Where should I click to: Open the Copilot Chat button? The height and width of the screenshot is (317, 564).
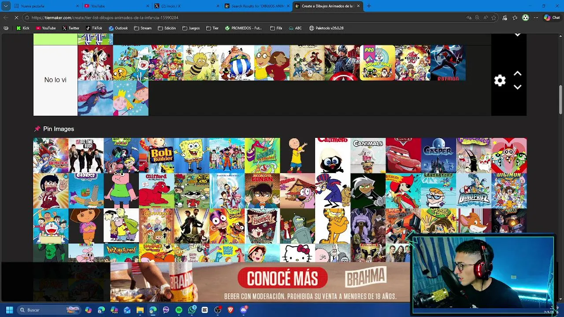[x=552, y=18]
